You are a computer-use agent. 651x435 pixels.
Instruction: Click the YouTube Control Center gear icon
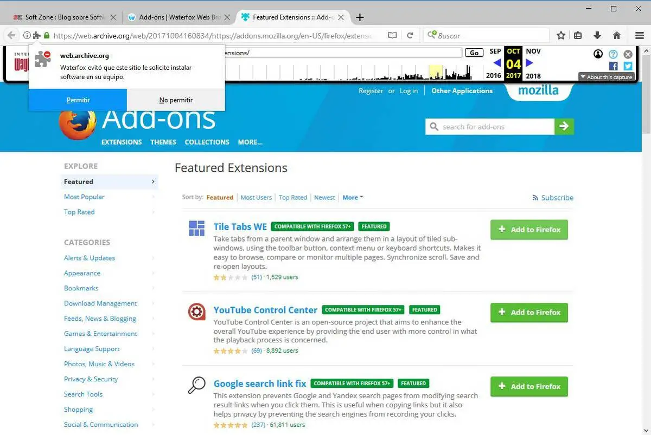196,311
